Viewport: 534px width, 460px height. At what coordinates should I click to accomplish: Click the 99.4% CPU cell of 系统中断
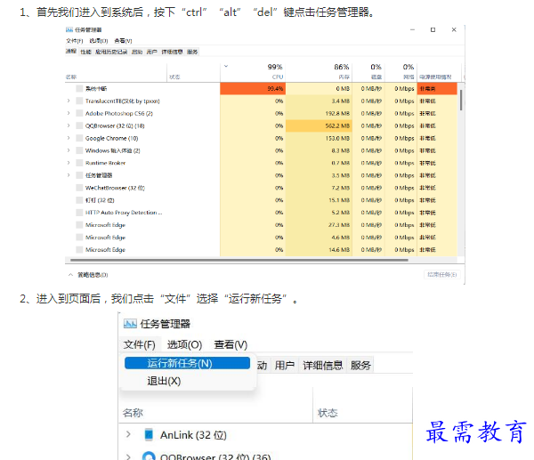(x=253, y=88)
